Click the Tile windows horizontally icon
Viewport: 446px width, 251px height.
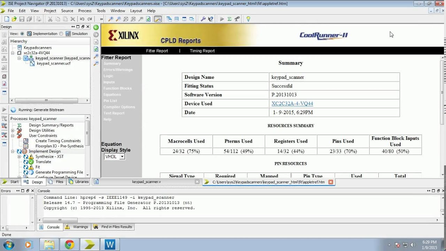[x=177, y=19]
